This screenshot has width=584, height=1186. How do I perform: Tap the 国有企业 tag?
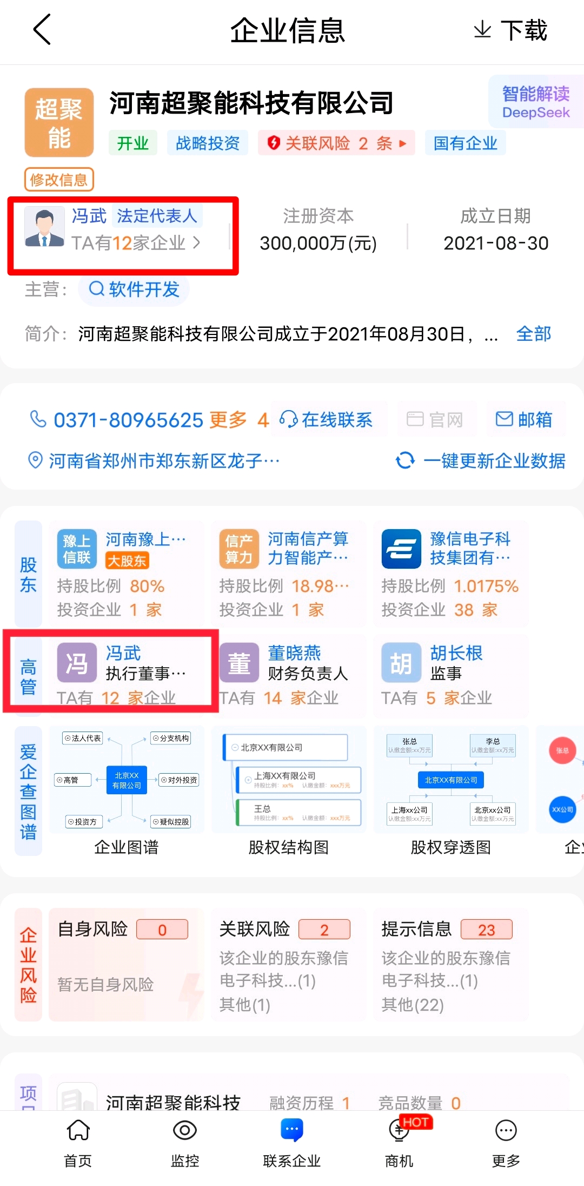coord(466,143)
